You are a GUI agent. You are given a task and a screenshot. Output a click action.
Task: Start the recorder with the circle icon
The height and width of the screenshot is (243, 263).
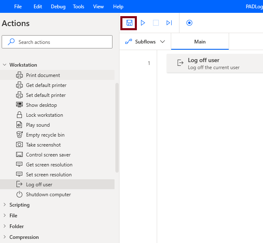coord(189,23)
